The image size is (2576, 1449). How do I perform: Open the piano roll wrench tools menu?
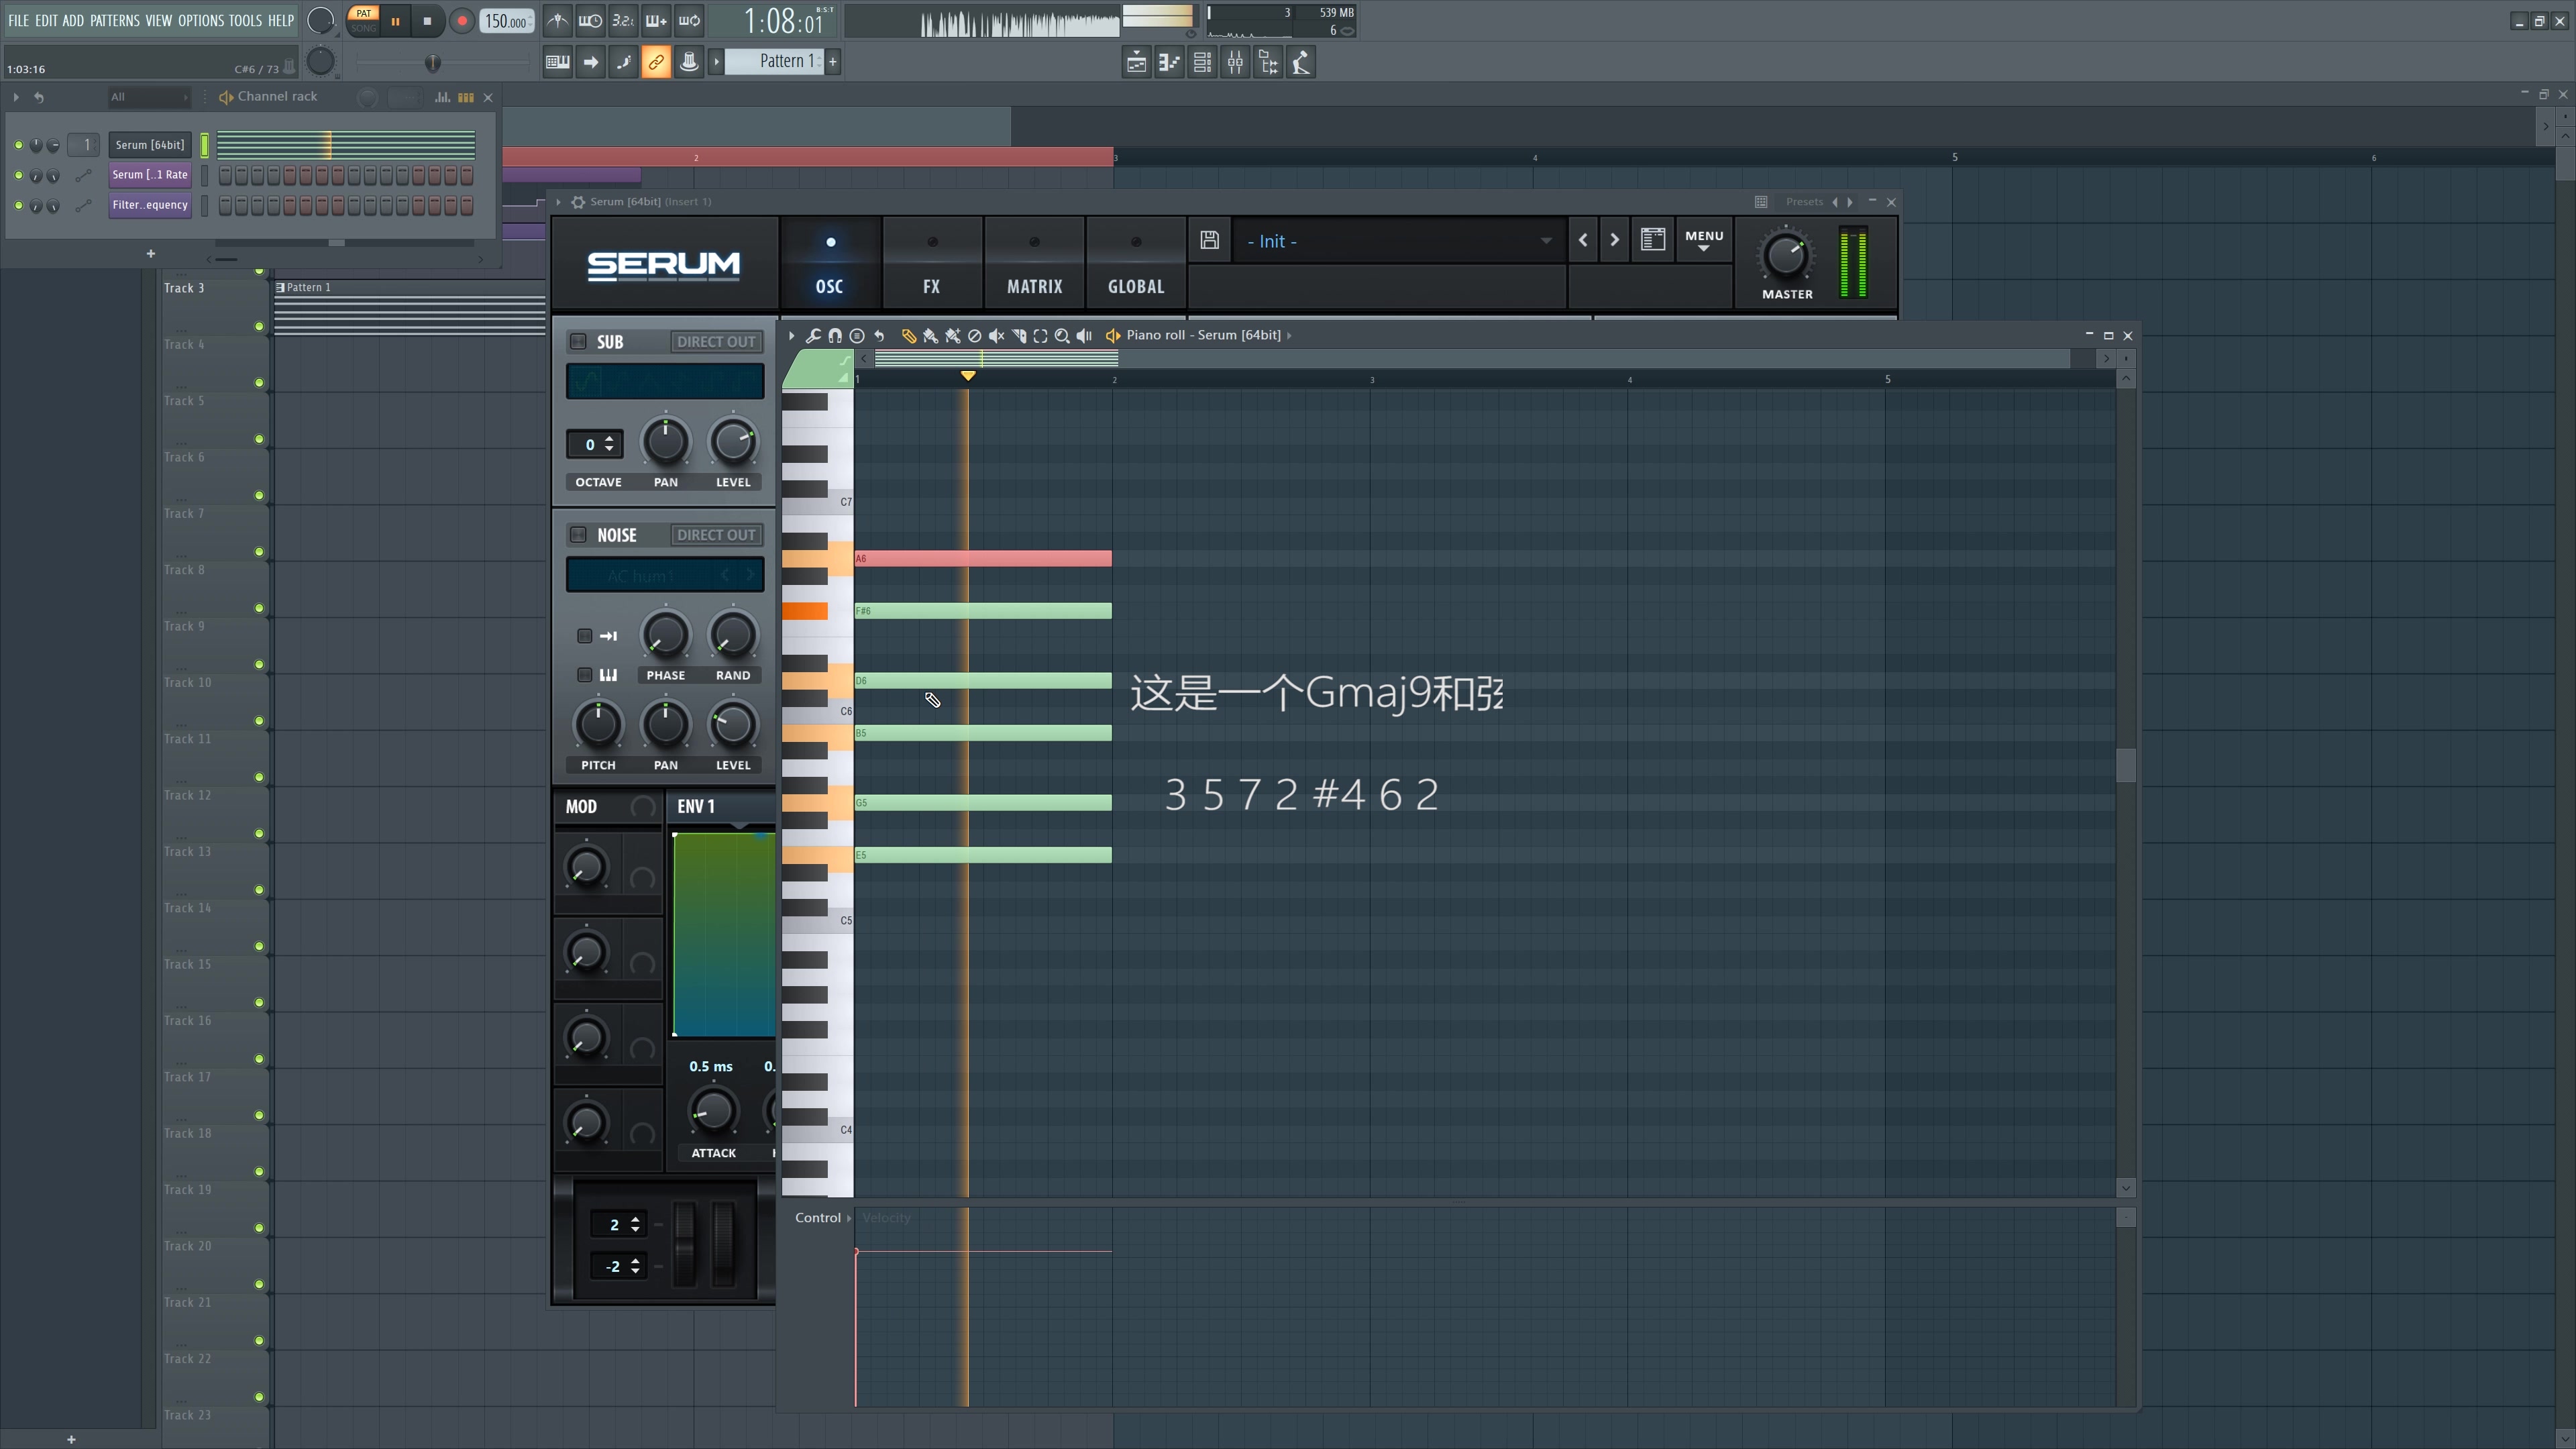[x=813, y=336]
